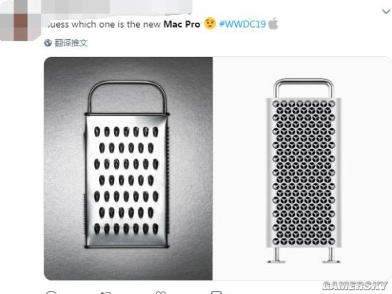Translate the tweet via 翻译推文
Viewport: 392px width, 294px height.
click(x=71, y=43)
